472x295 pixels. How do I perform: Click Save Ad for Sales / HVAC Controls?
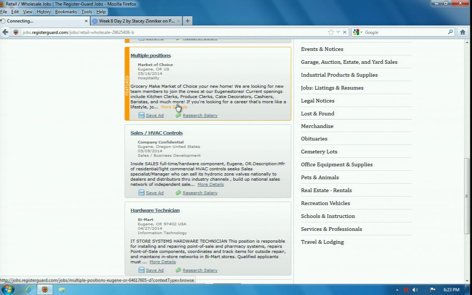pos(154,193)
